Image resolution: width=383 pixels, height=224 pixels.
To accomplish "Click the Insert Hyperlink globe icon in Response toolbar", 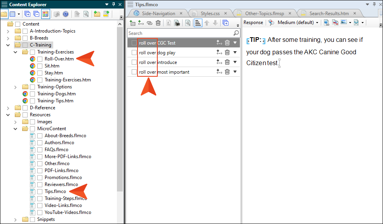I will (327, 22).
